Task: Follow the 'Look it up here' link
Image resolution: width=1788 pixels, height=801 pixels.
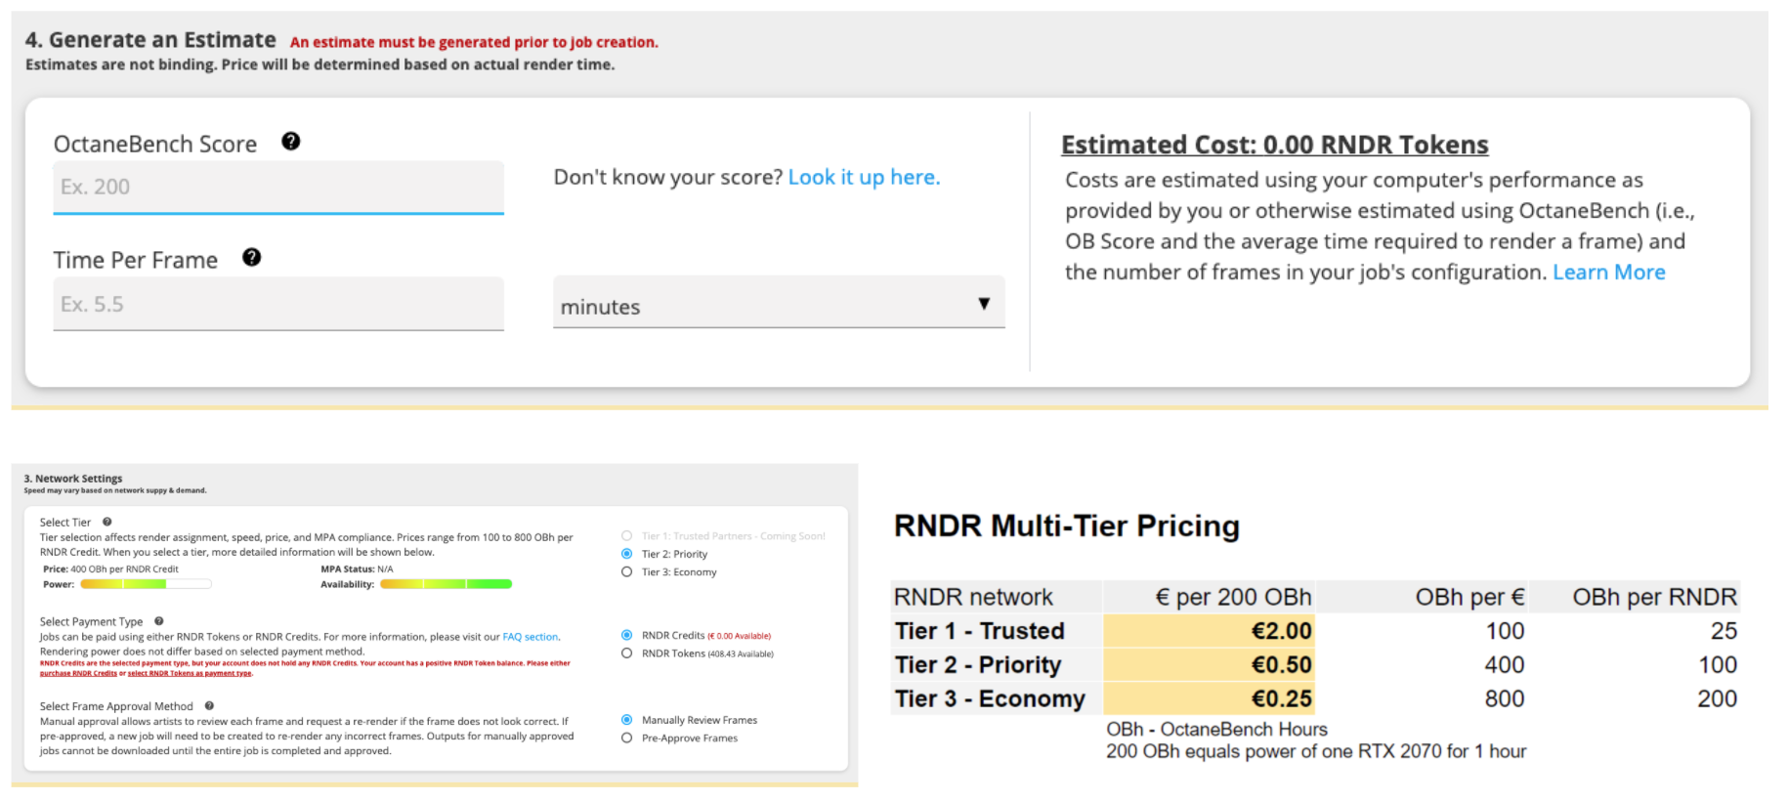Action: [864, 177]
